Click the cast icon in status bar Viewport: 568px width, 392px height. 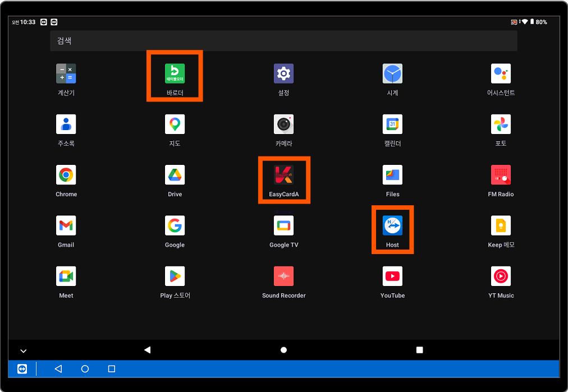point(514,22)
